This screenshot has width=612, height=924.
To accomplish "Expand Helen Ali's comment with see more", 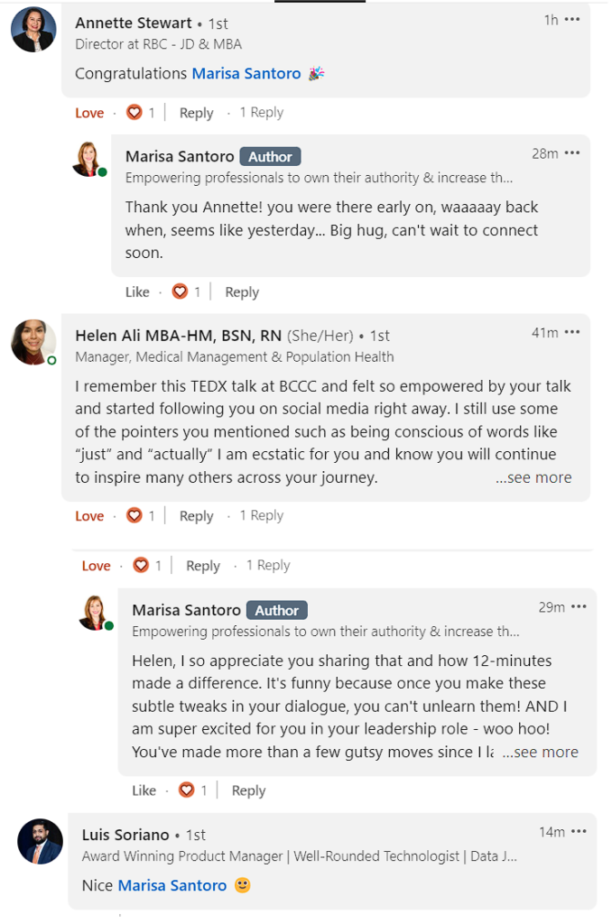I will [x=533, y=477].
